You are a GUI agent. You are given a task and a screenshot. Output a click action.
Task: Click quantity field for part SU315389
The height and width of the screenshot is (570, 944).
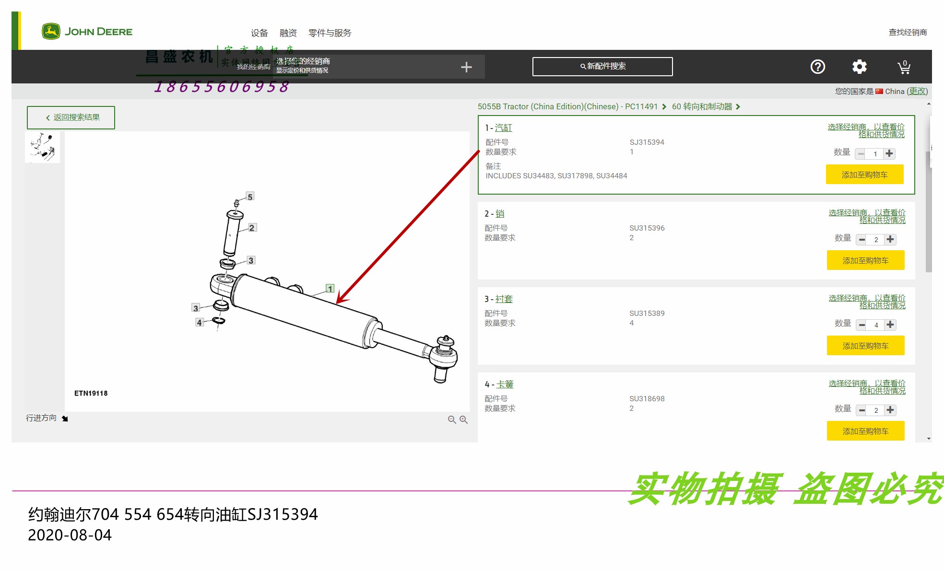876,325
